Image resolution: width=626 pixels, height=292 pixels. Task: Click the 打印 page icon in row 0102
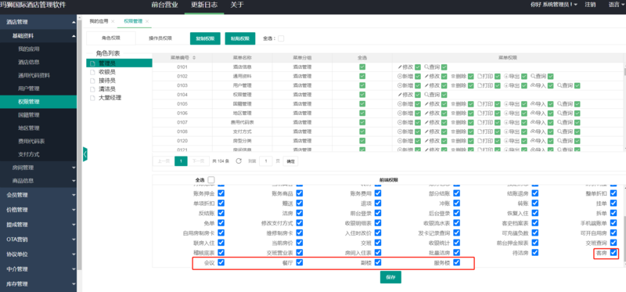480,76
